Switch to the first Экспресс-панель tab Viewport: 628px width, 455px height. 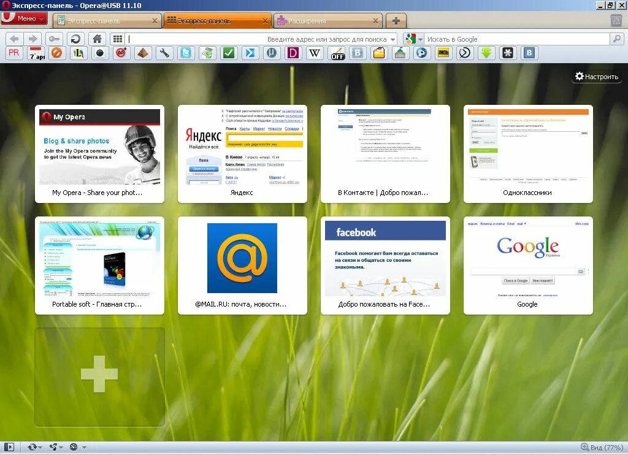point(107,21)
